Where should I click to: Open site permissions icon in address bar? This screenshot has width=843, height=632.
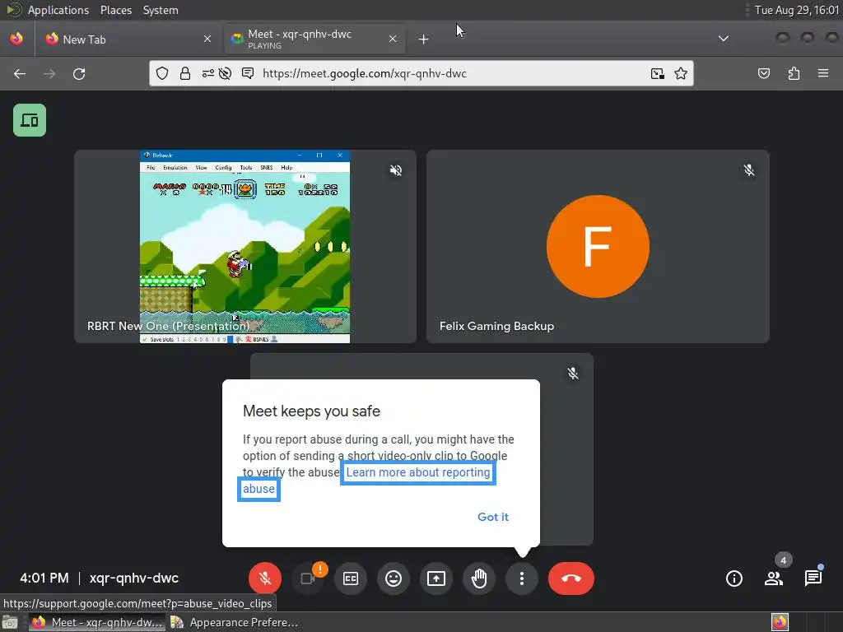point(207,73)
